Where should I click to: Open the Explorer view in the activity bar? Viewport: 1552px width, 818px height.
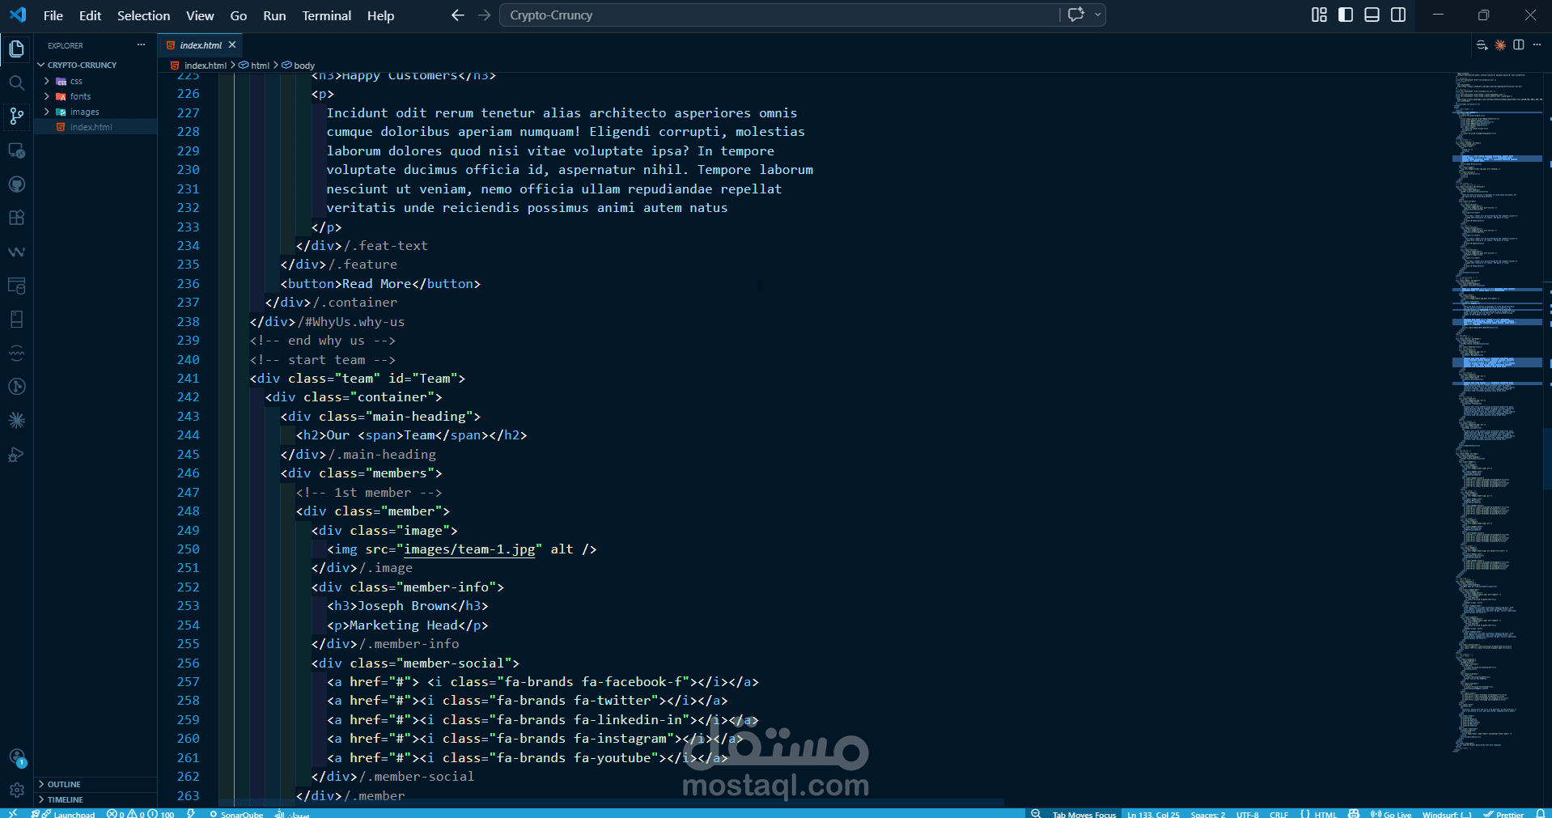pyautogui.click(x=16, y=49)
